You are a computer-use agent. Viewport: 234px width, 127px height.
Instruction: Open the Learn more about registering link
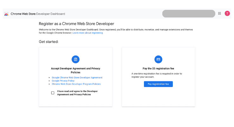point(88,33)
